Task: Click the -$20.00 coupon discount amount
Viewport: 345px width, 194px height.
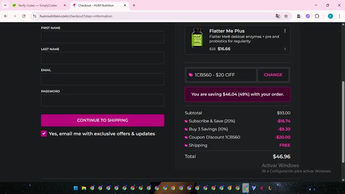Action: (282, 137)
